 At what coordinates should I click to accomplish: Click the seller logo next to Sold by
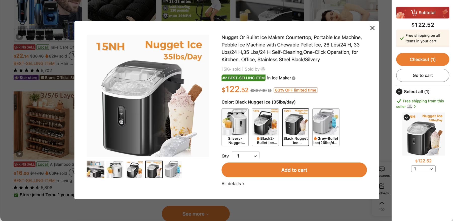point(263,69)
